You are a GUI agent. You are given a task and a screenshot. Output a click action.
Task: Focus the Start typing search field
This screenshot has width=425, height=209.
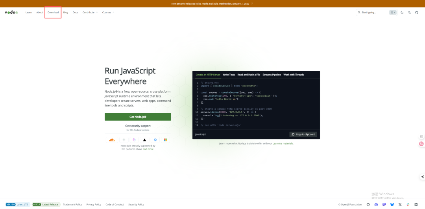(374, 12)
